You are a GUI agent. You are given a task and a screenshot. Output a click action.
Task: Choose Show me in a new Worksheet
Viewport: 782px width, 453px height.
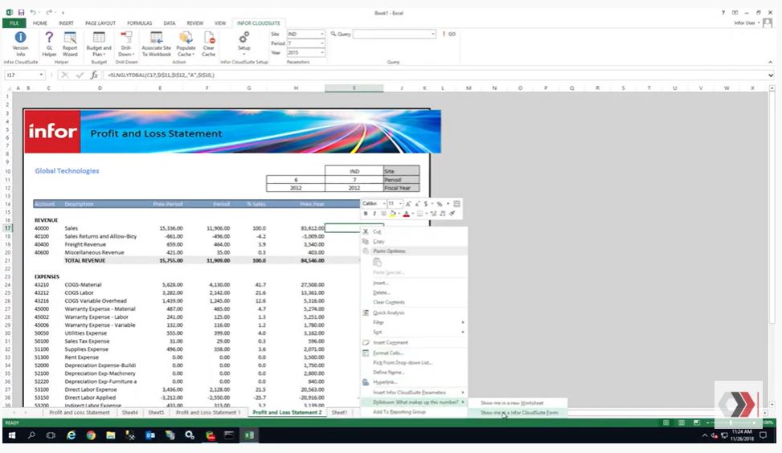(517, 402)
